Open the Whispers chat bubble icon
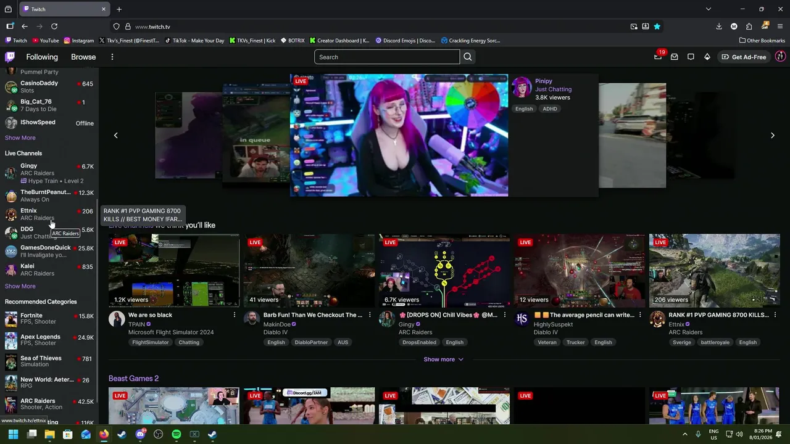 (x=691, y=57)
